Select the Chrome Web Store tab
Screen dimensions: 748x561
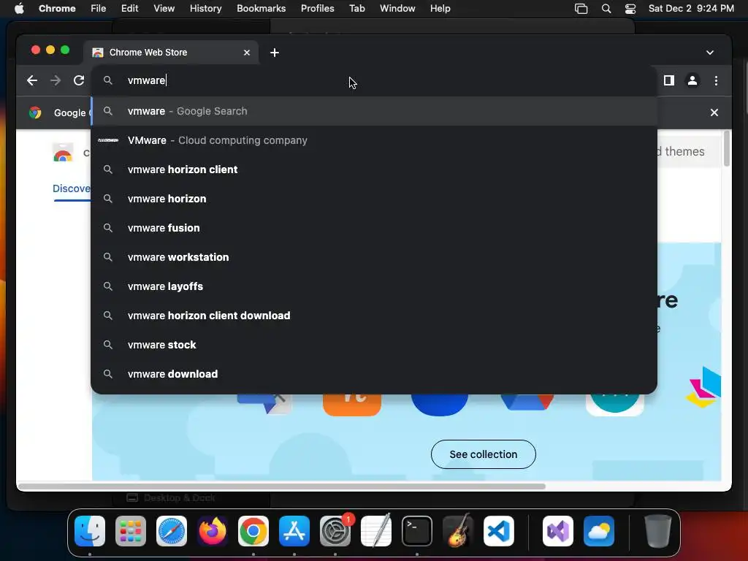[171, 53]
